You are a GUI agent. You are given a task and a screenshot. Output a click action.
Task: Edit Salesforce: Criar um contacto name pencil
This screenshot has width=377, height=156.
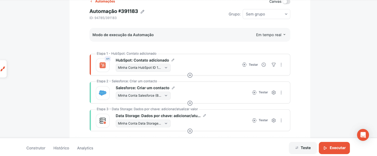(173, 88)
